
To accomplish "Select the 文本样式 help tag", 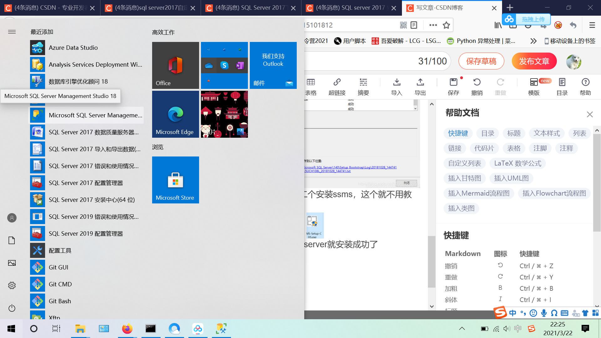I will pos(547,133).
